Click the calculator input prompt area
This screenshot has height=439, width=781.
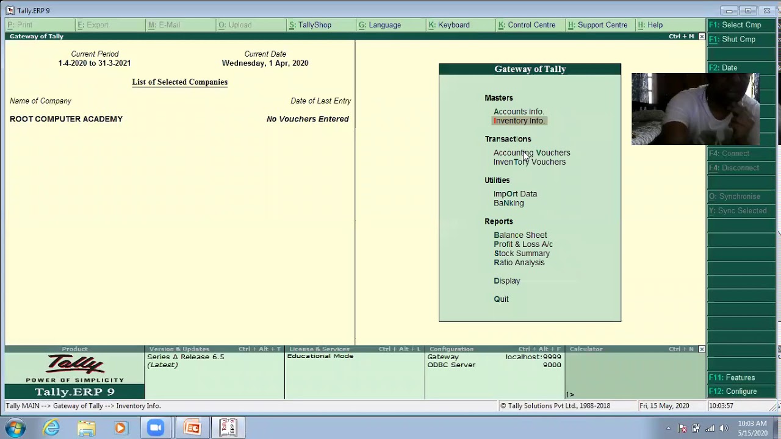coord(635,394)
